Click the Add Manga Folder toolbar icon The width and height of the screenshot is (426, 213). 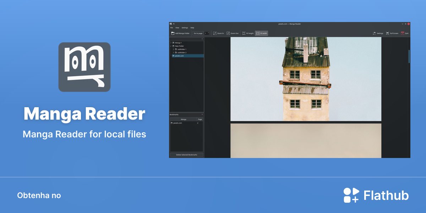(x=173, y=33)
